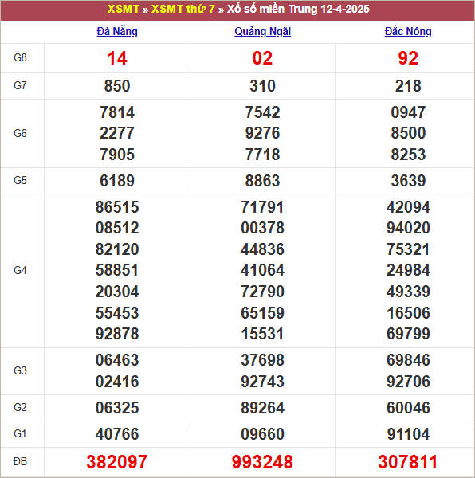Click the G3 result 06463
This screenshot has height=478, width=475.
tap(117, 360)
